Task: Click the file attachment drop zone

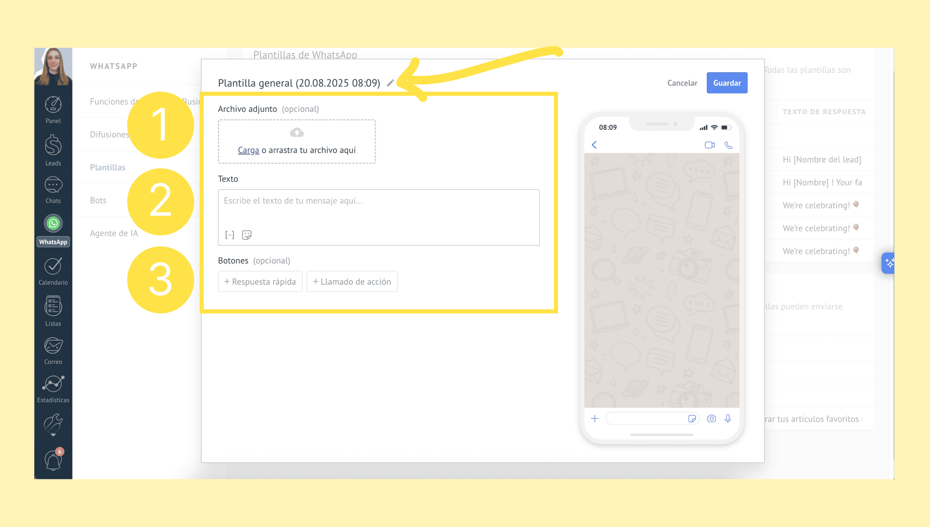Action: pos(297,142)
